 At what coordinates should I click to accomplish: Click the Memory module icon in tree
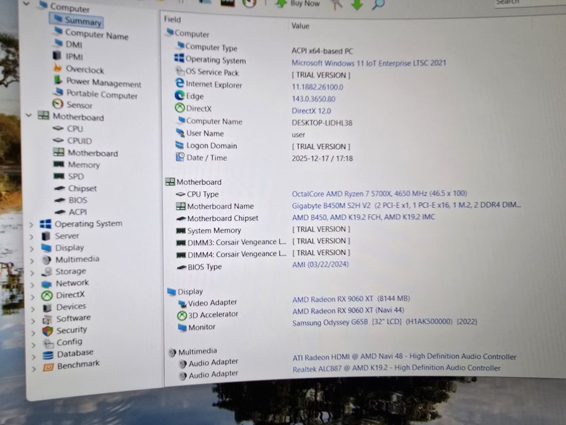click(x=58, y=164)
